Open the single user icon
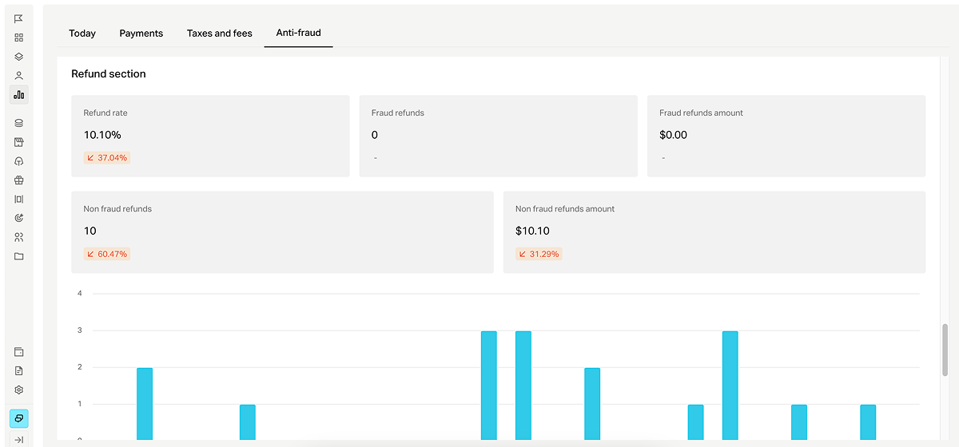Image resolution: width=959 pixels, height=447 pixels. 19,76
